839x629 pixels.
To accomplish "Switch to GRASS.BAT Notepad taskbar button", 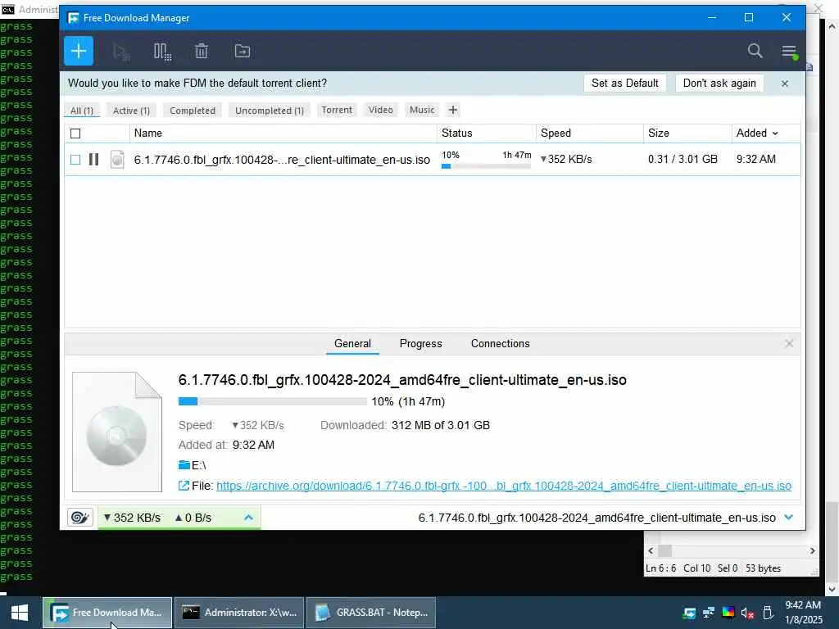I will (x=371, y=613).
